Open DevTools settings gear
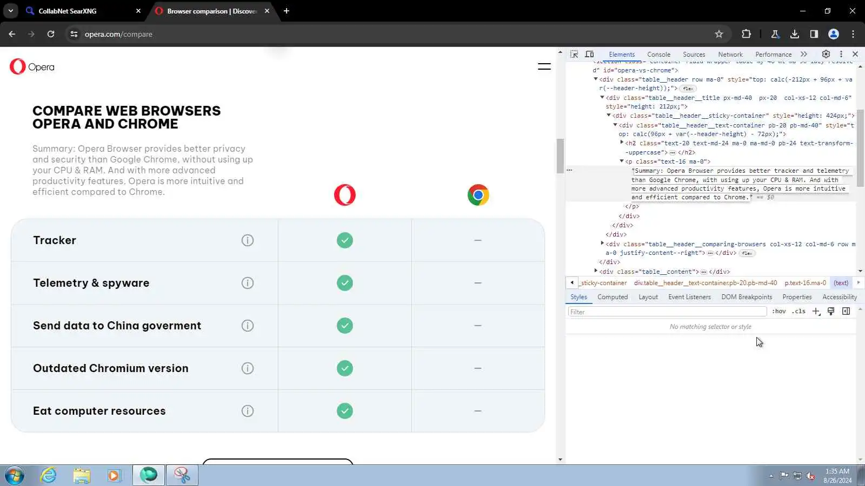This screenshot has width=865, height=486. (826, 54)
